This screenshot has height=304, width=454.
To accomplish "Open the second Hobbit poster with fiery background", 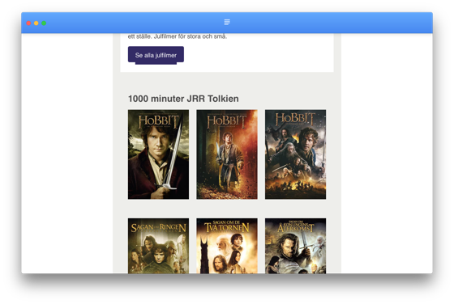I will click(x=227, y=154).
